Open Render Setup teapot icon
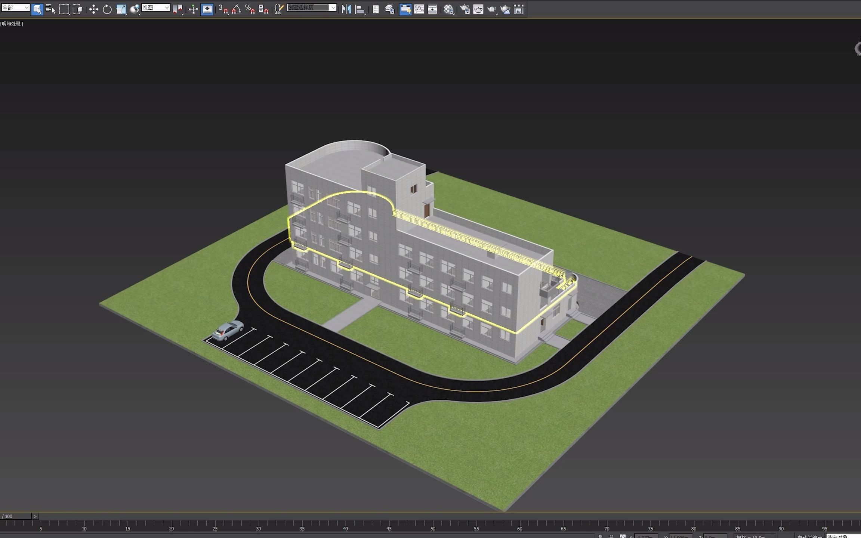861x538 pixels. click(x=465, y=9)
